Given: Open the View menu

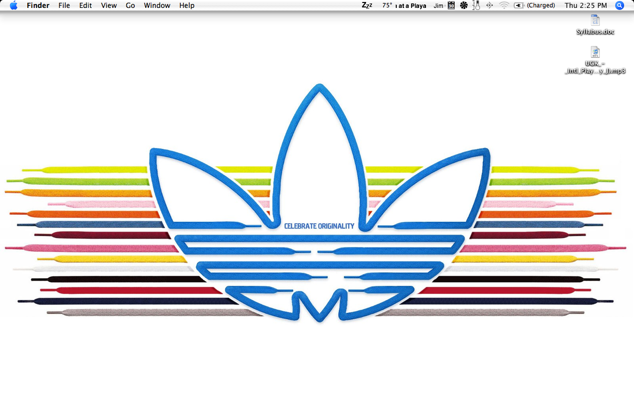Looking at the screenshot, I should 109,5.
